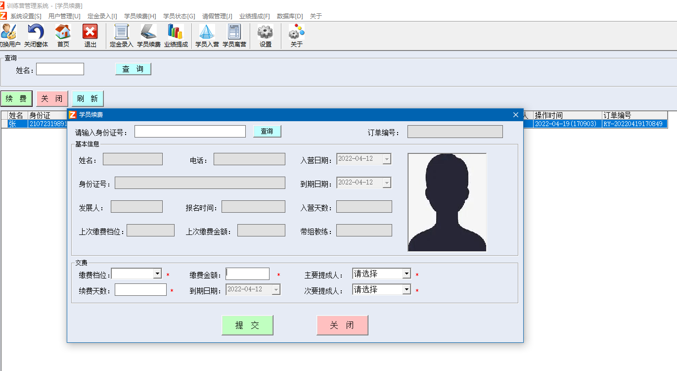Submit with the 提 交 button
This screenshot has width=677, height=371.
coord(247,325)
